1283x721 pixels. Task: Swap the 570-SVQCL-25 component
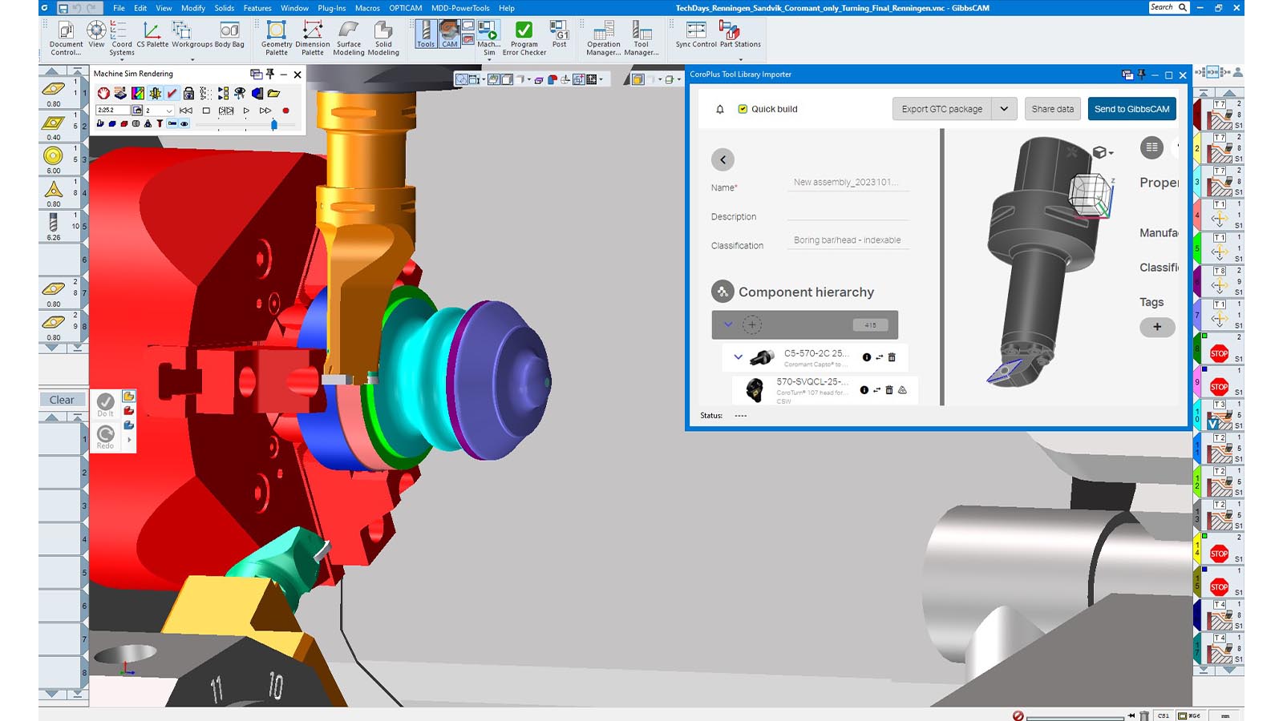(876, 390)
